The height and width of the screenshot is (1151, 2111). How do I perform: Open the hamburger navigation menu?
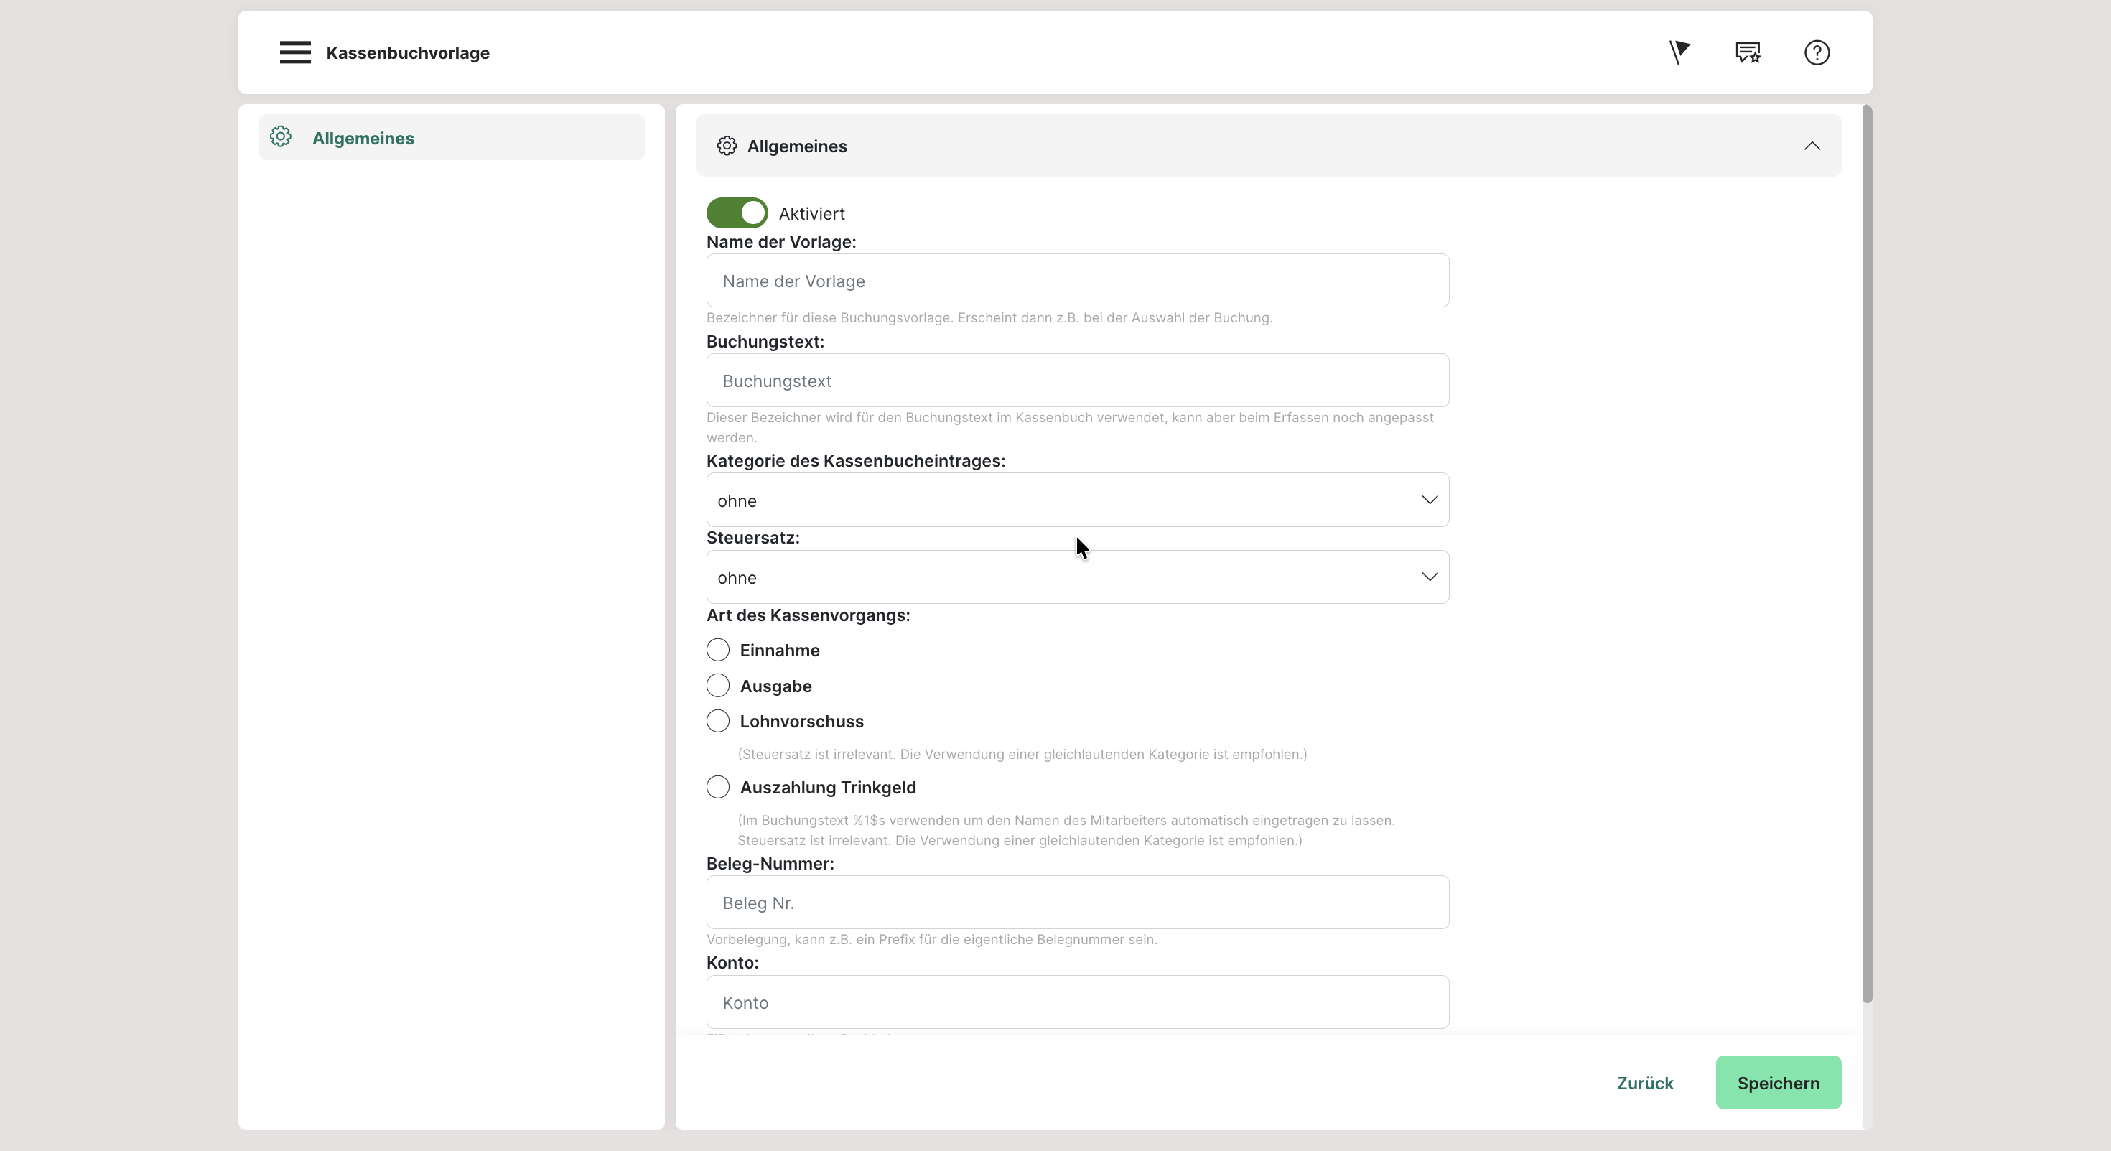point(295,52)
